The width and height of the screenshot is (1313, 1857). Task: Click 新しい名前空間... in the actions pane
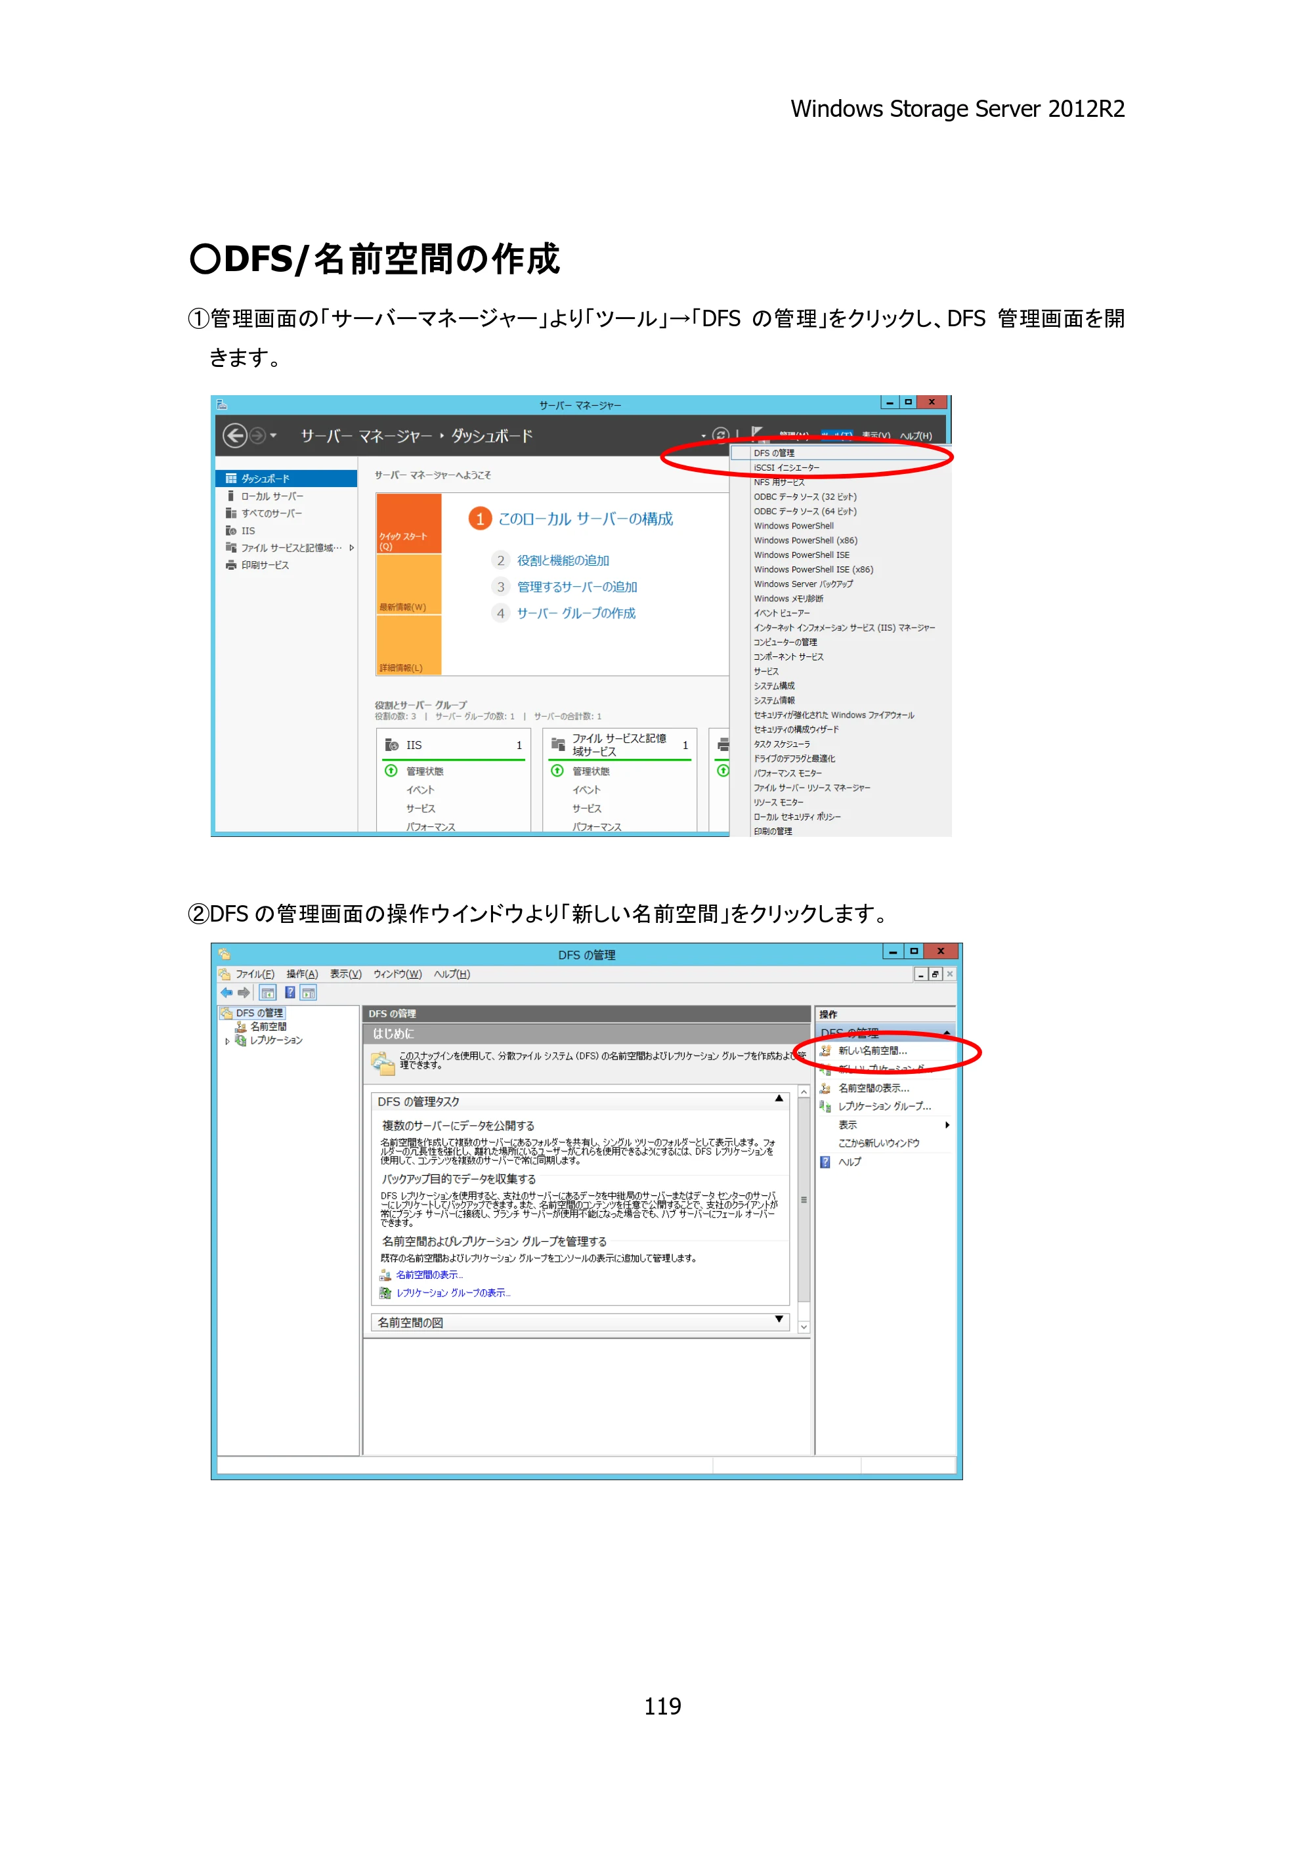click(872, 1052)
